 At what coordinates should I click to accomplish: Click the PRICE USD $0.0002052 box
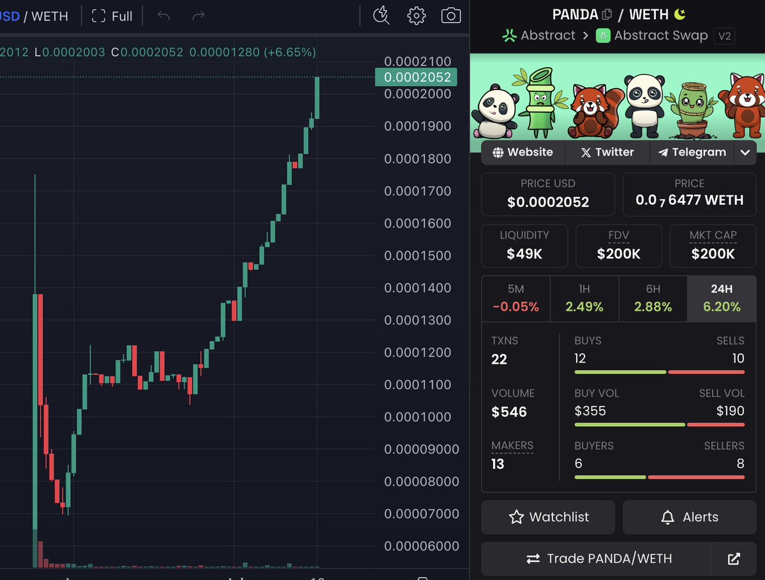(x=548, y=194)
